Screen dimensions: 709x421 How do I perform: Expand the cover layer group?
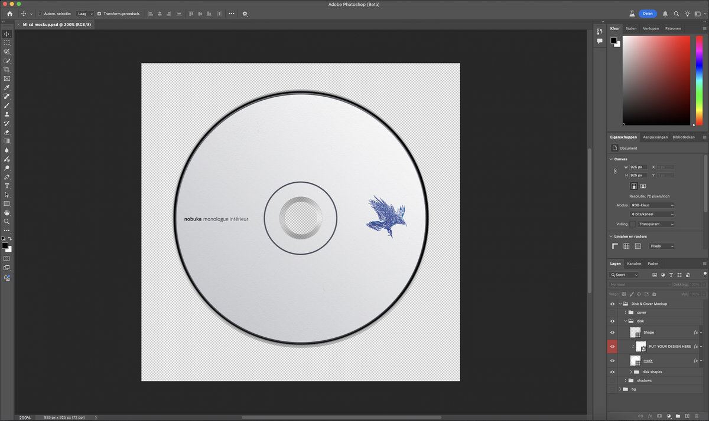click(625, 313)
